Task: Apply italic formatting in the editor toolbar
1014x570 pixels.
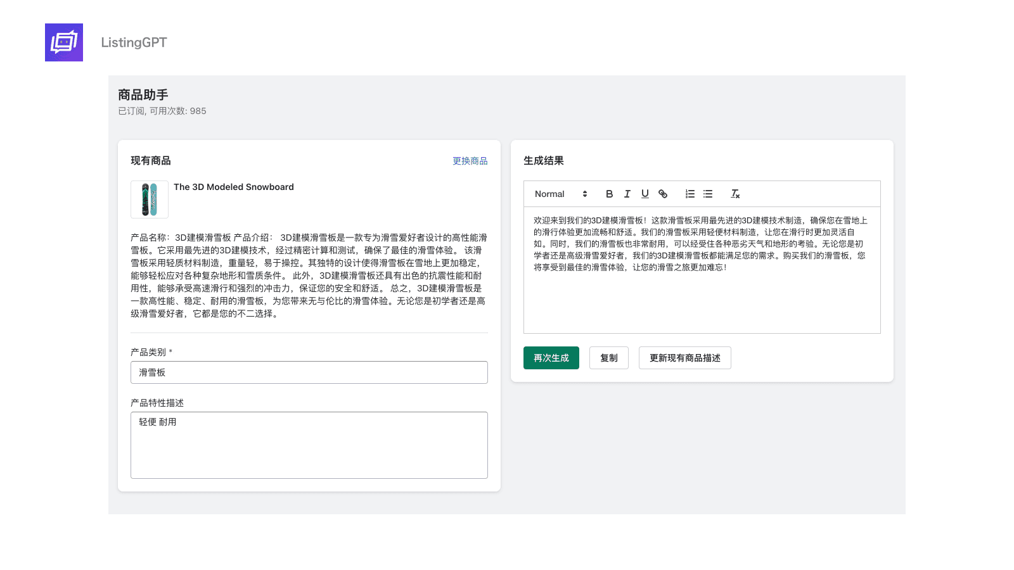Action: point(627,194)
